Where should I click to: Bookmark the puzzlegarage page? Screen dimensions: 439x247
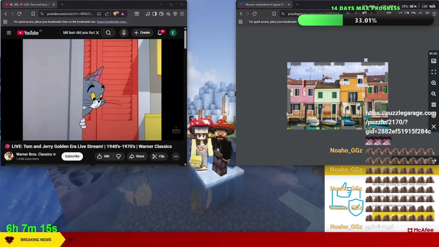click(274, 14)
